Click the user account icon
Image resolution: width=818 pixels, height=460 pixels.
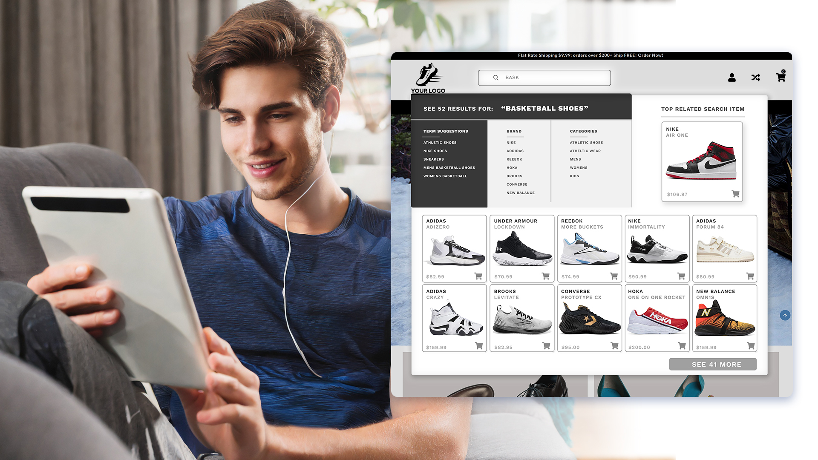point(732,78)
